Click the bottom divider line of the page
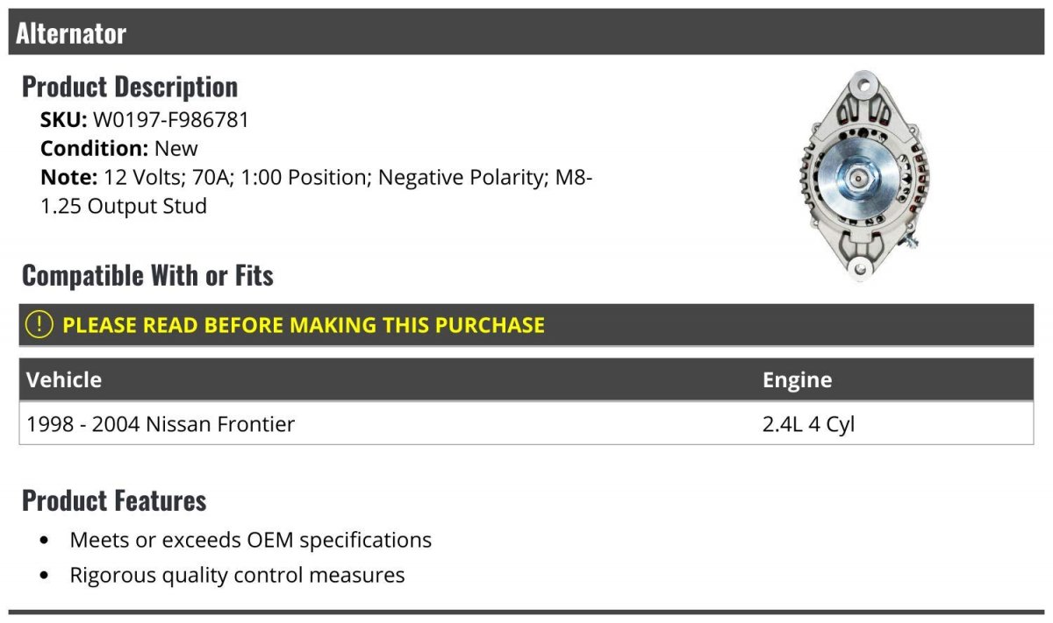The height and width of the screenshot is (623, 1053). (526, 612)
